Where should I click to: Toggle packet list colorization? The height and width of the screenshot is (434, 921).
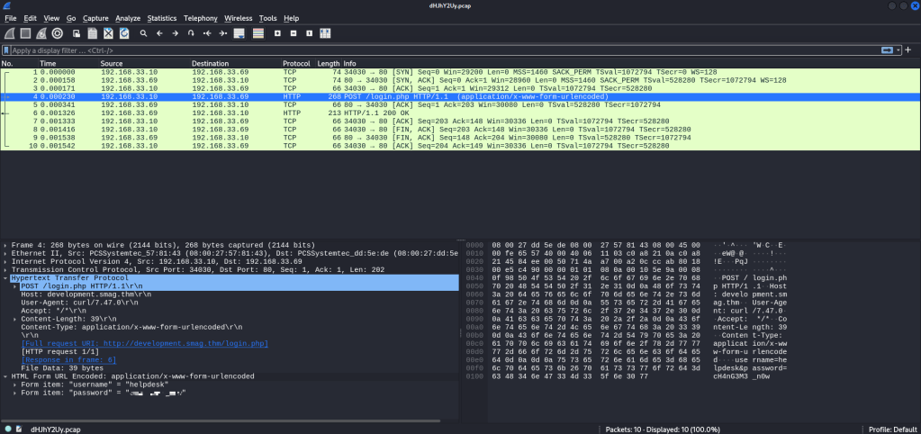click(x=258, y=33)
